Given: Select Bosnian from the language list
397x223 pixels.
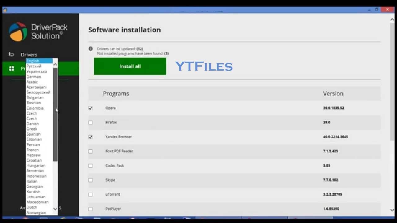Looking at the screenshot, I should [39, 103].
